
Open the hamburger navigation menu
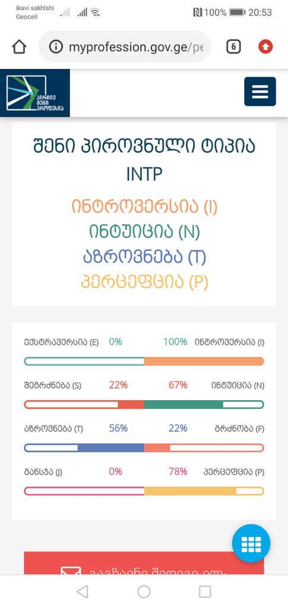(259, 91)
